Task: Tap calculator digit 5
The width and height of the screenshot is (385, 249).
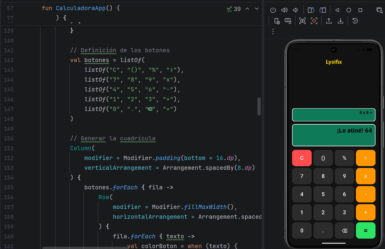Action: (323, 194)
